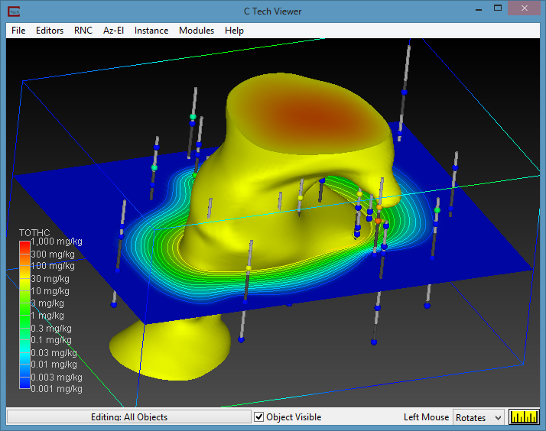Screen dimensions: 546x431
Task: Select the Instance menu
Action: (x=151, y=31)
